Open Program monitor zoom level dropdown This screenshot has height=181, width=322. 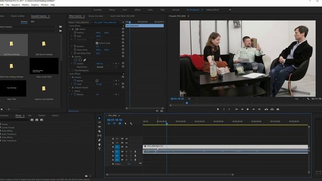(192, 99)
